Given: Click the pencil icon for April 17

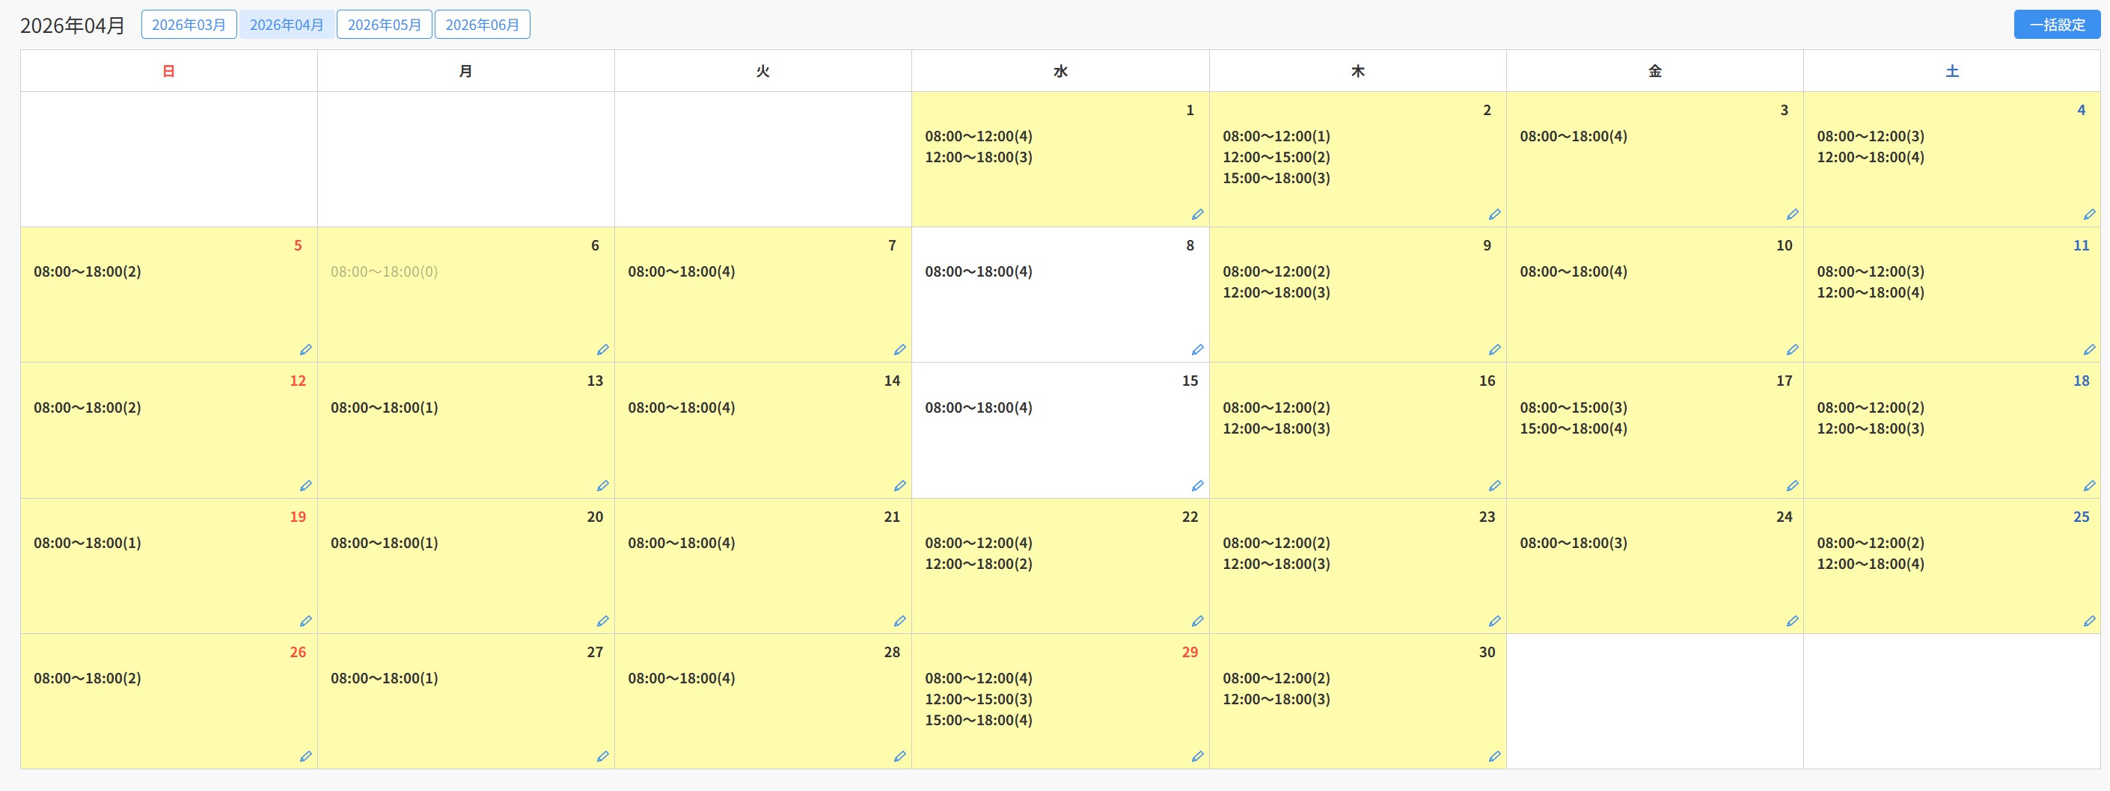Looking at the screenshot, I should pos(1791,485).
